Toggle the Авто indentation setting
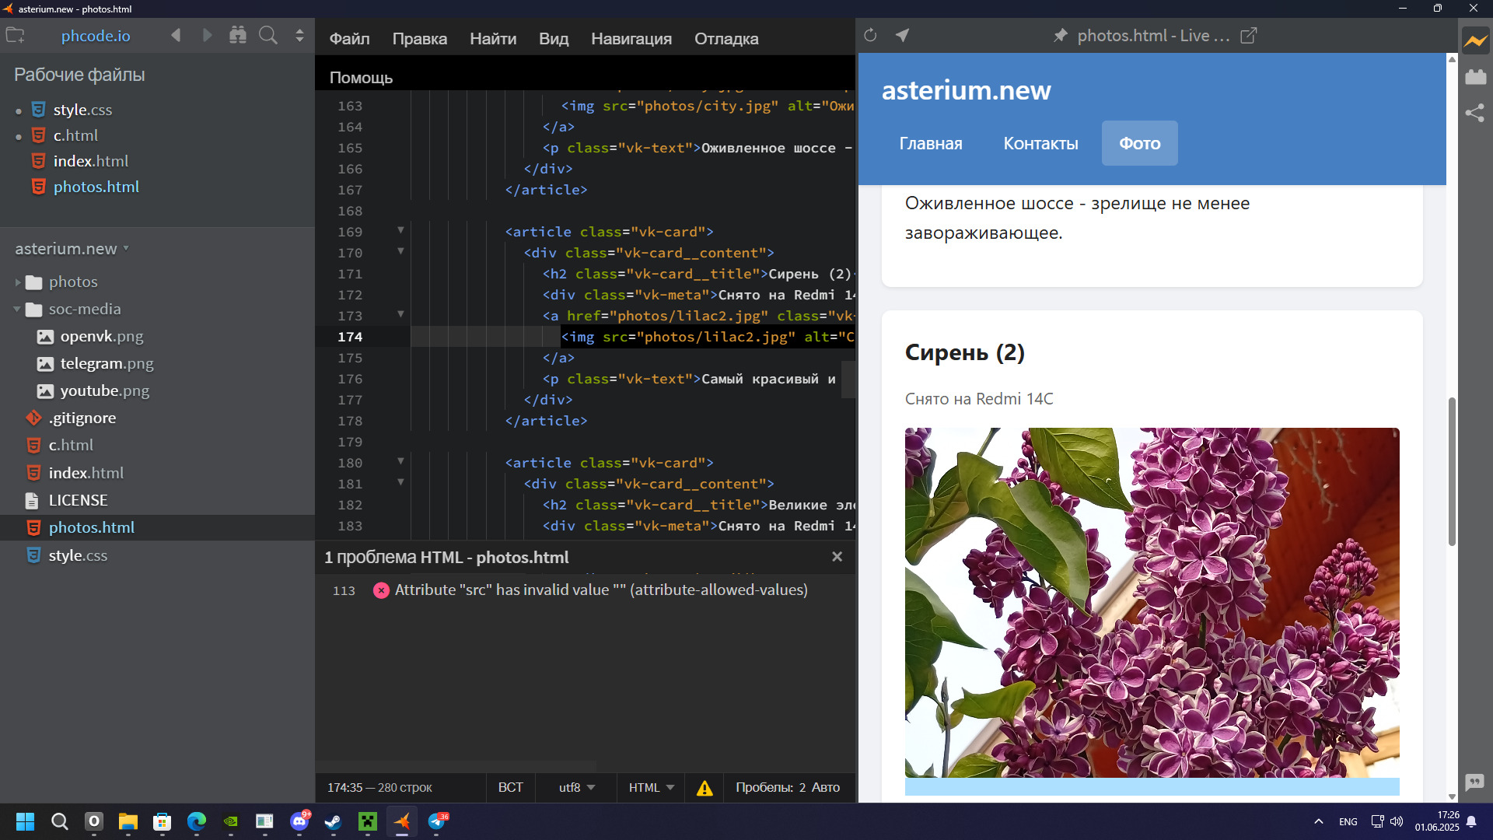 point(825,788)
